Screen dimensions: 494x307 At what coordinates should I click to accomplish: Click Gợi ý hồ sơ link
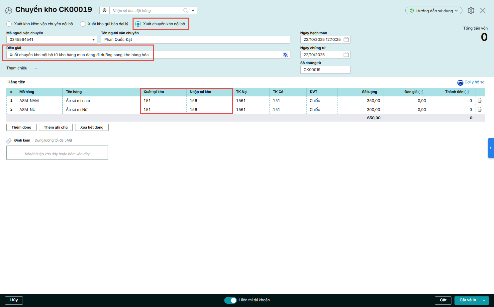tap(474, 82)
